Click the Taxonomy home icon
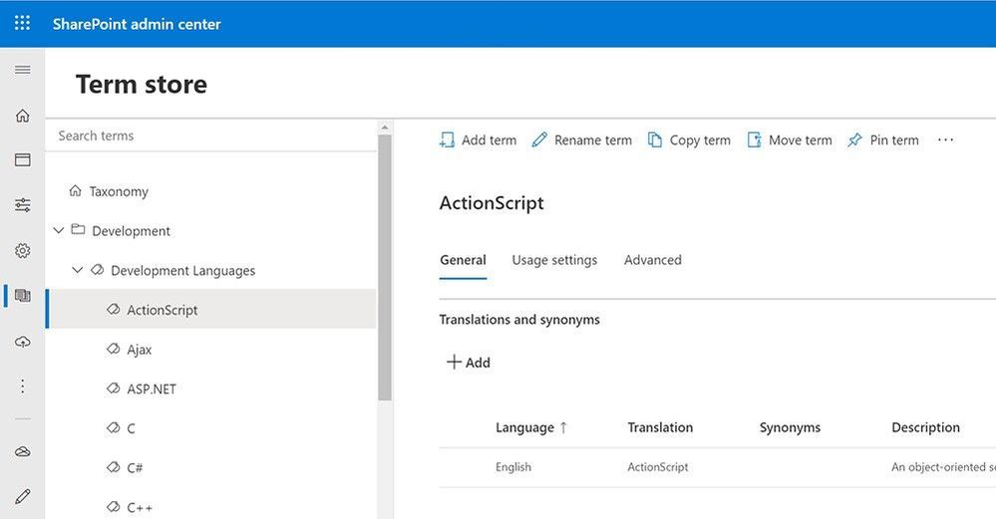The height and width of the screenshot is (519, 996). tap(75, 190)
